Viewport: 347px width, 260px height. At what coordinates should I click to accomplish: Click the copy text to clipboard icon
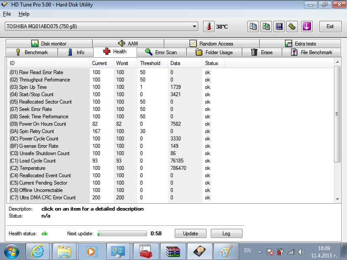coord(253,26)
